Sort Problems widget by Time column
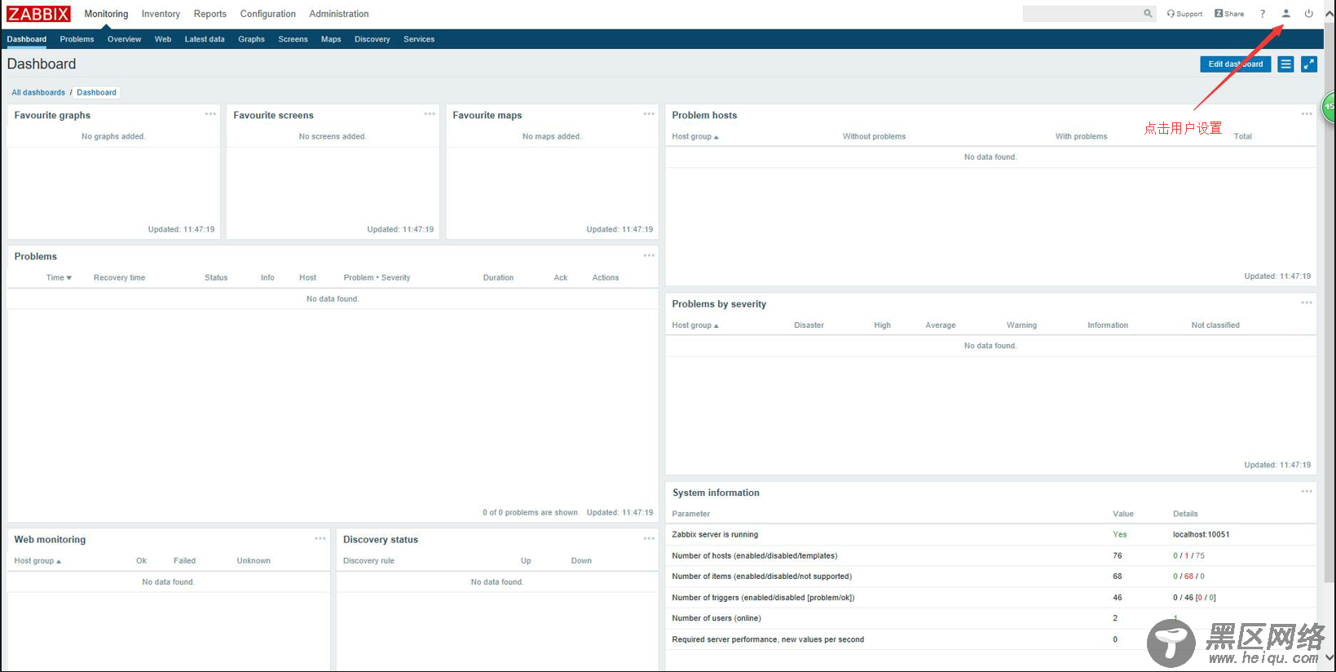Viewport: 1336px width, 672px height. [59, 277]
